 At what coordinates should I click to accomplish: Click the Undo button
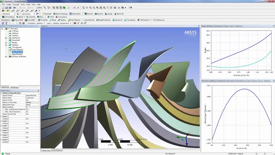click(x=22, y=8)
